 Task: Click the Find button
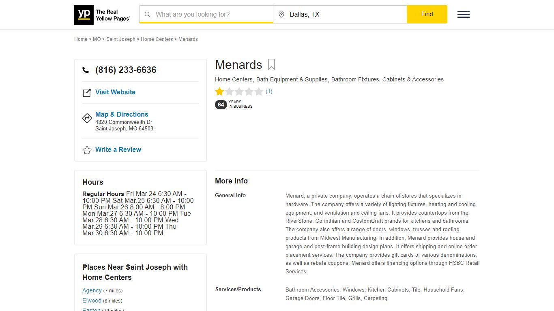click(x=427, y=14)
